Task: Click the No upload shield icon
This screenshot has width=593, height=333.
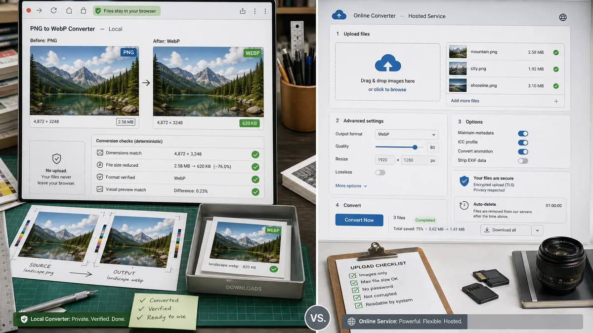Action: point(57,158)
